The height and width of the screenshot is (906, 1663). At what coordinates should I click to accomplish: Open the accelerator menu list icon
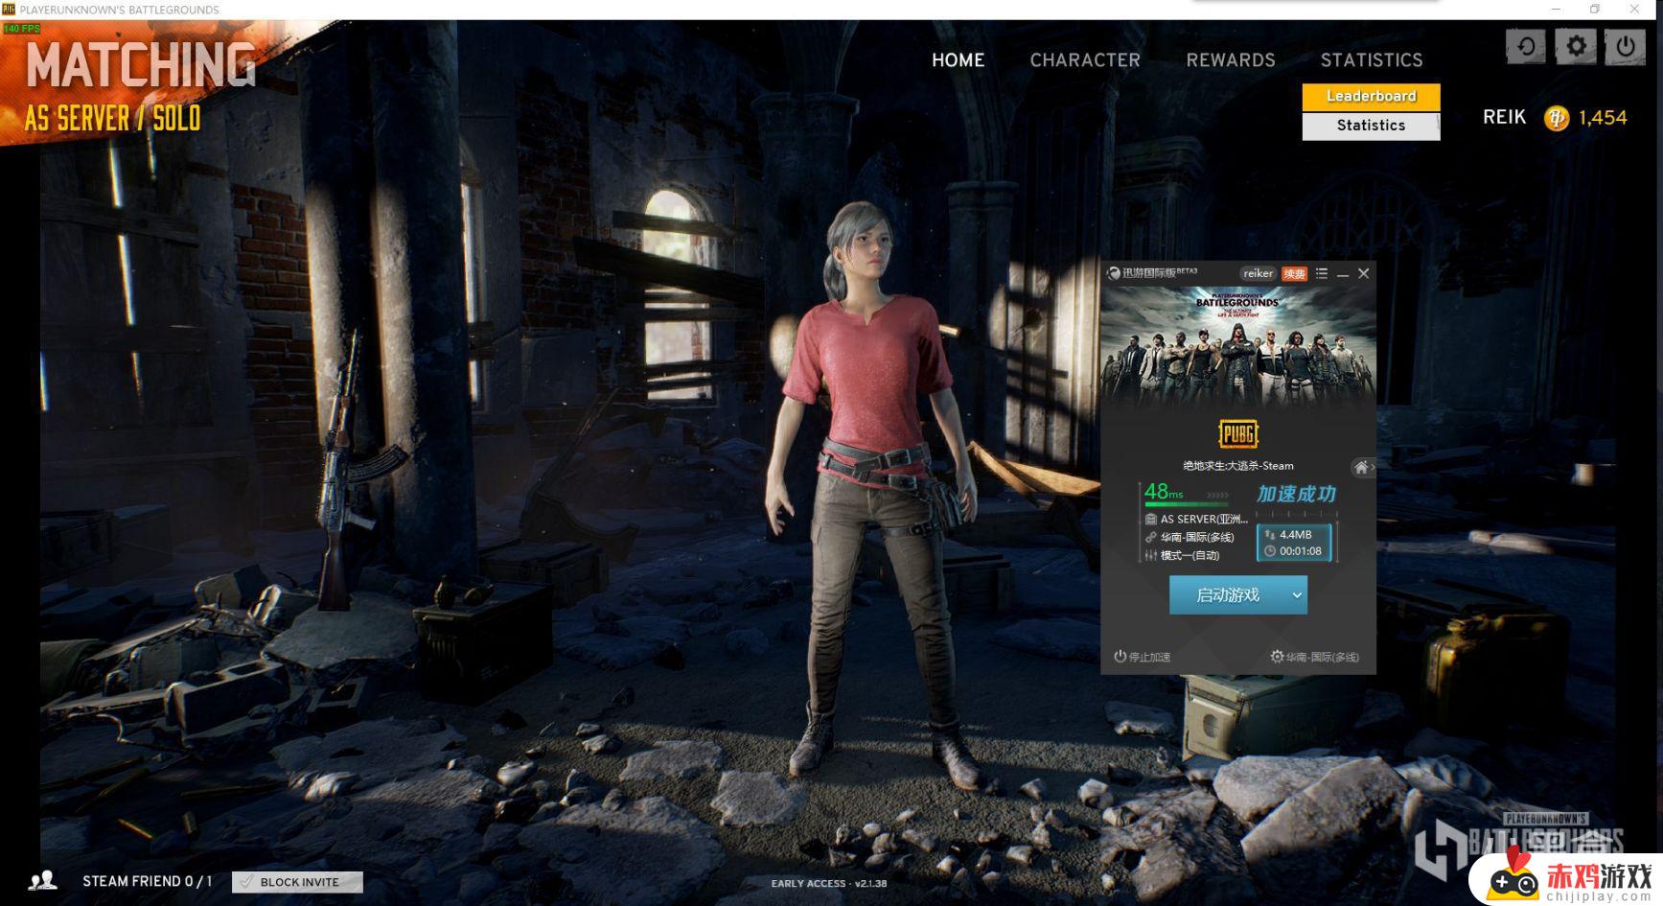click(1322, 273)
